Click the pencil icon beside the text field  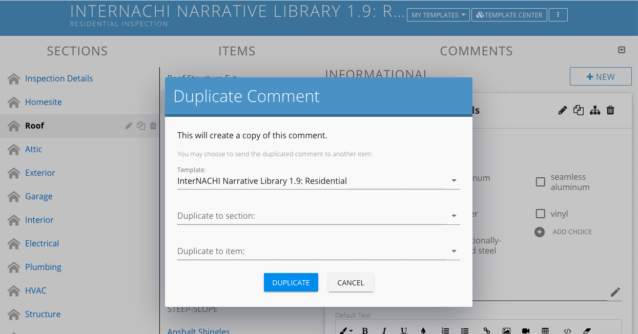[615, 293]
